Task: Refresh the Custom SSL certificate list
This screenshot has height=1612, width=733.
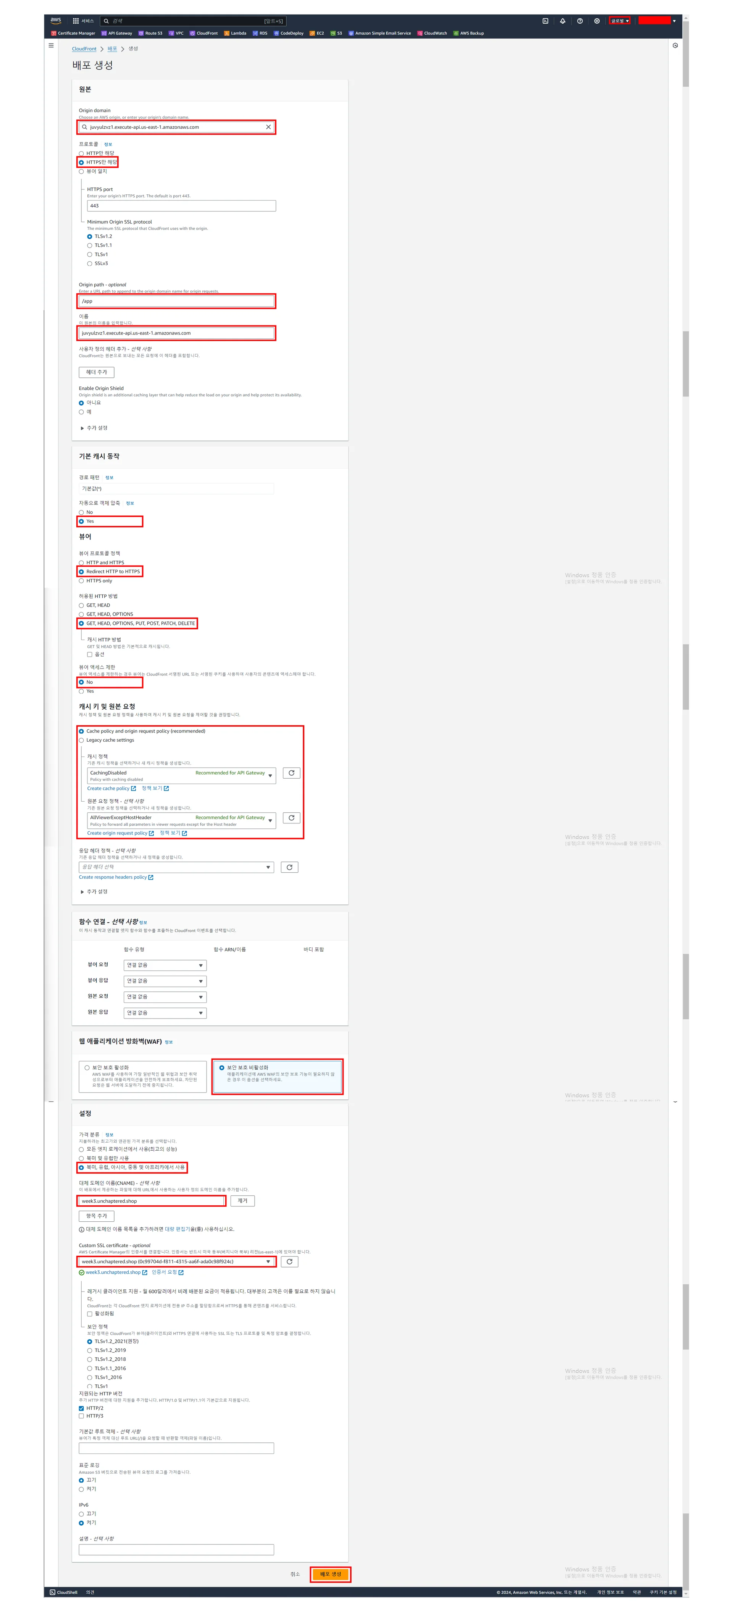Action: [289, 1261]
